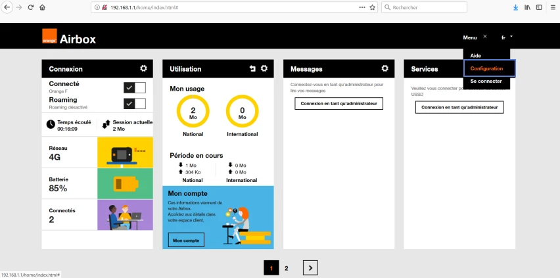Click the battery illustration tile
Viewport: 560px width, 278px height.
(125, 183)
